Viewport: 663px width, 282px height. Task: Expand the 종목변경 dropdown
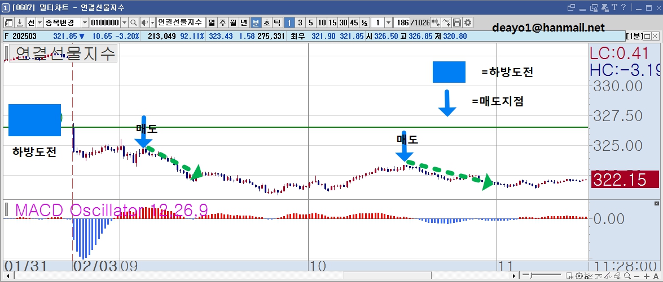84,23
